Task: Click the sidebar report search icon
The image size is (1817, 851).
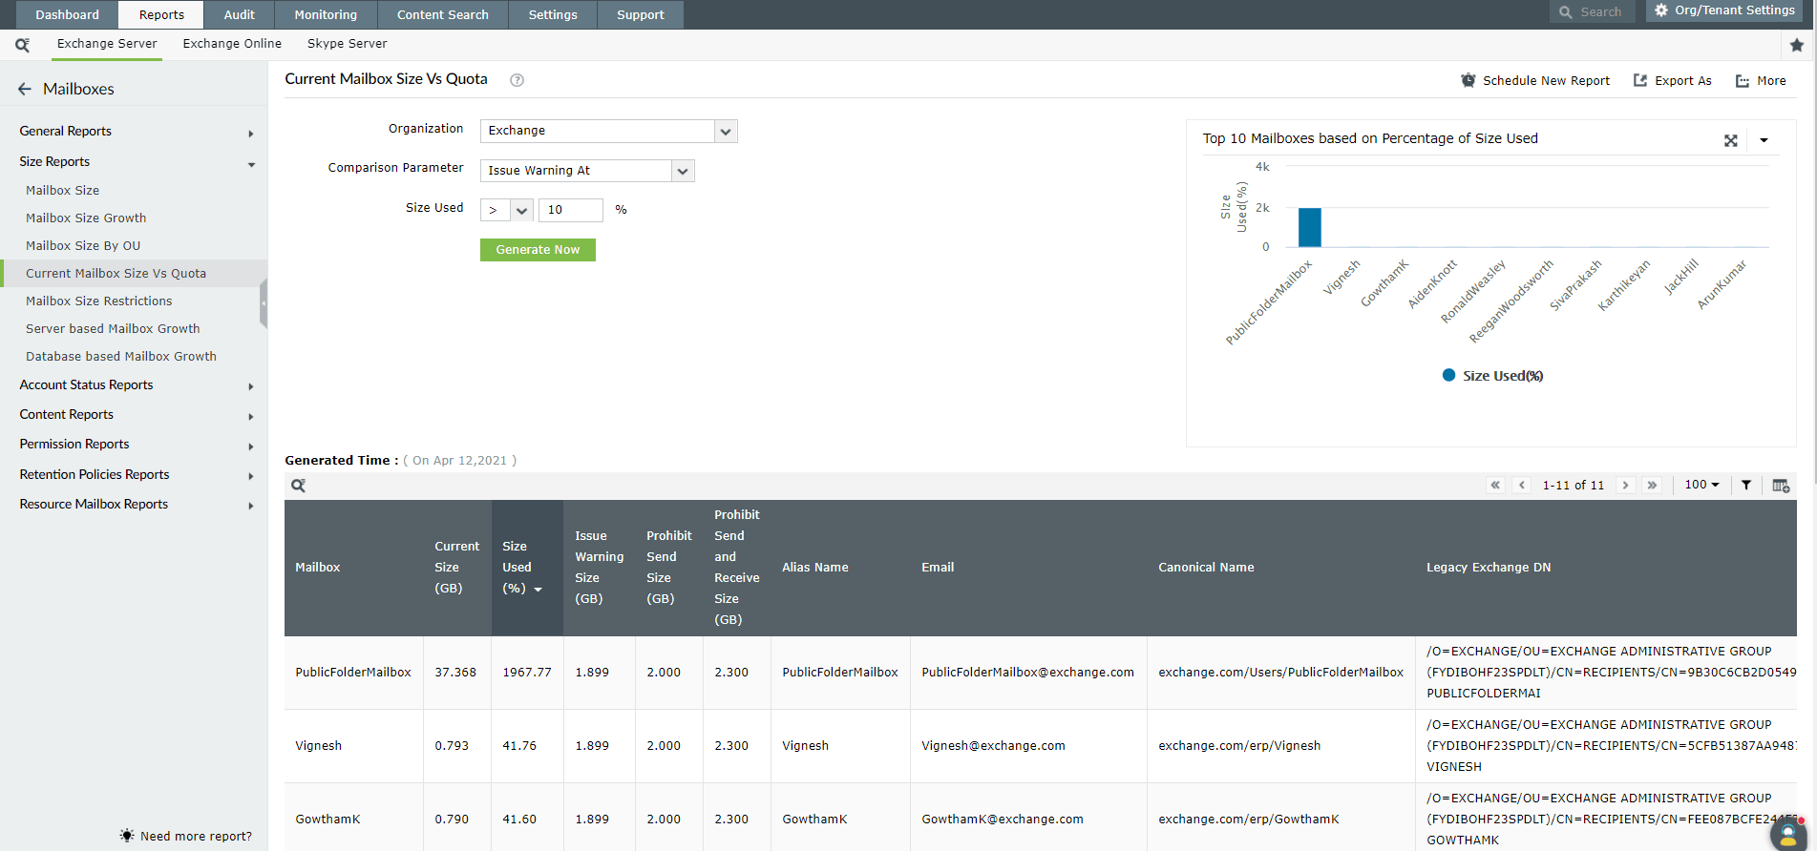Action: [22, 45]
